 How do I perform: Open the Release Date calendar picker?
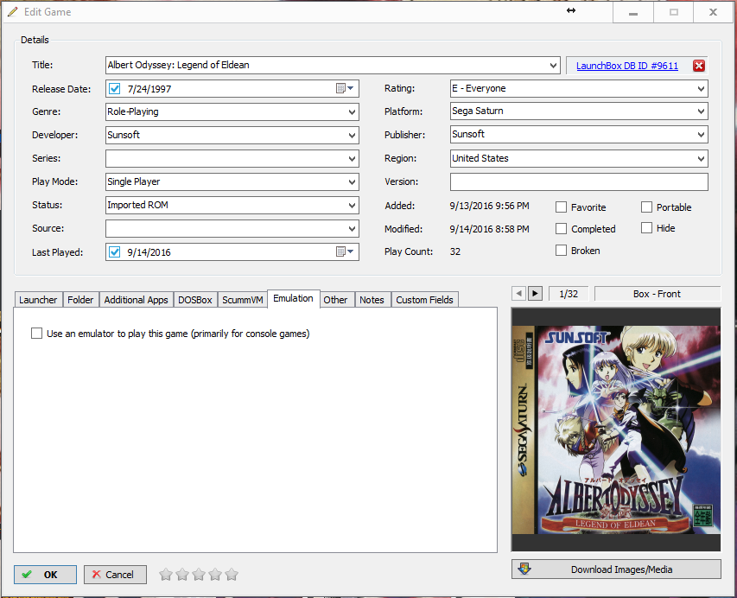coord(345,88)
